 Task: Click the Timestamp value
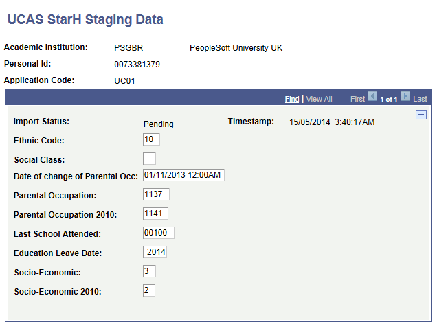click(332, 122)
